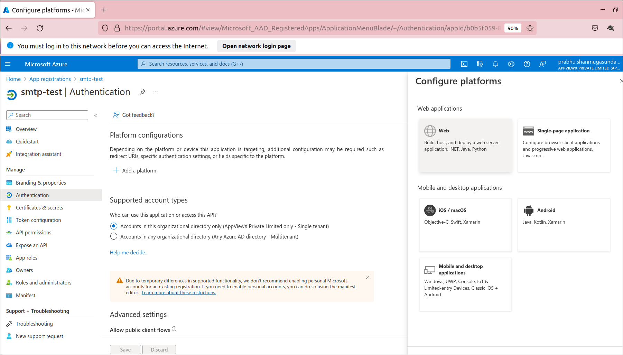Open Learn more about these restrictions link
Viewport: 623px width, 355px height.
[x=179, y=293]
